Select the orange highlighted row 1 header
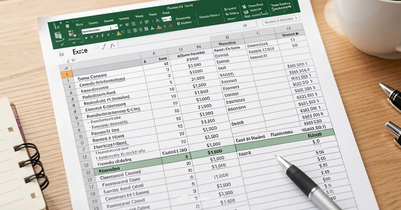The image size is (401, 210). (66, 75)
